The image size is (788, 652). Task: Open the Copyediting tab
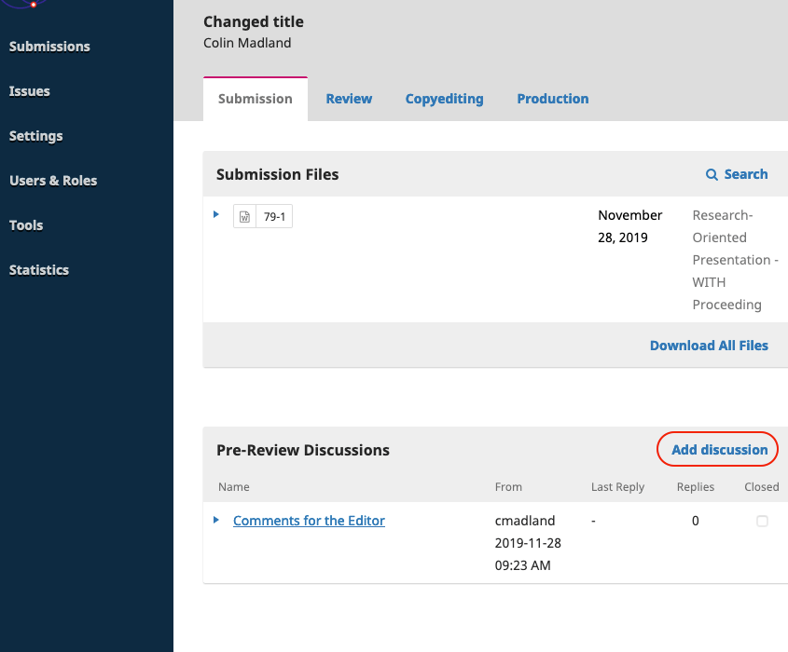point(444,99)
